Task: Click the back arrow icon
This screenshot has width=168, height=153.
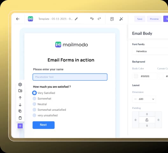Action: (18, 19)
